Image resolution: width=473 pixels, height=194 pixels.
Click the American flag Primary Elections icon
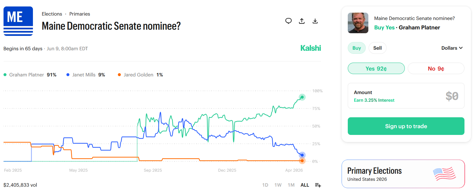(x=444, y=173)
